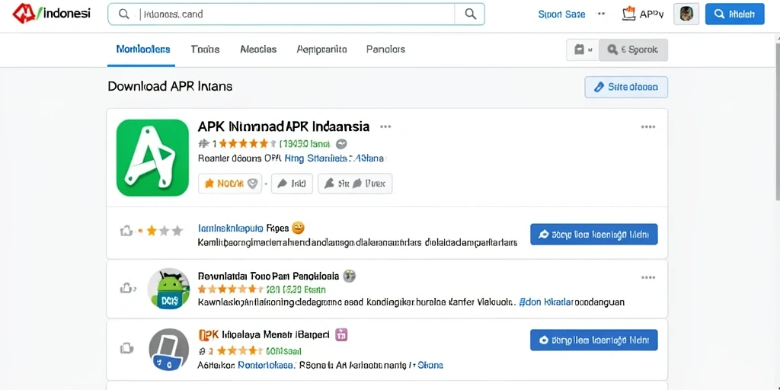Click the round badge after rating count

[341, 144]
